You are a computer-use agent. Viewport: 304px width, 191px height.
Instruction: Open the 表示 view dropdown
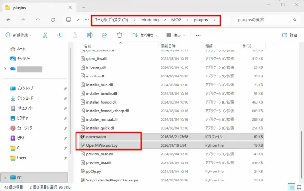coord(176,35)
